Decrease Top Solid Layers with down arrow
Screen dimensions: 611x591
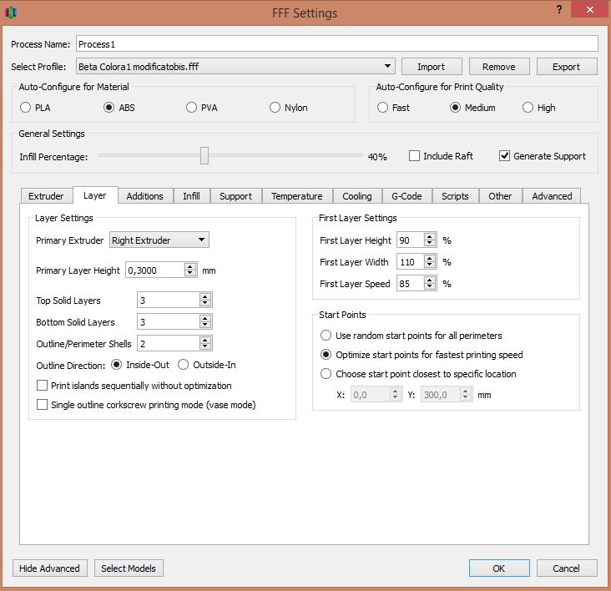tap(205, 303)
